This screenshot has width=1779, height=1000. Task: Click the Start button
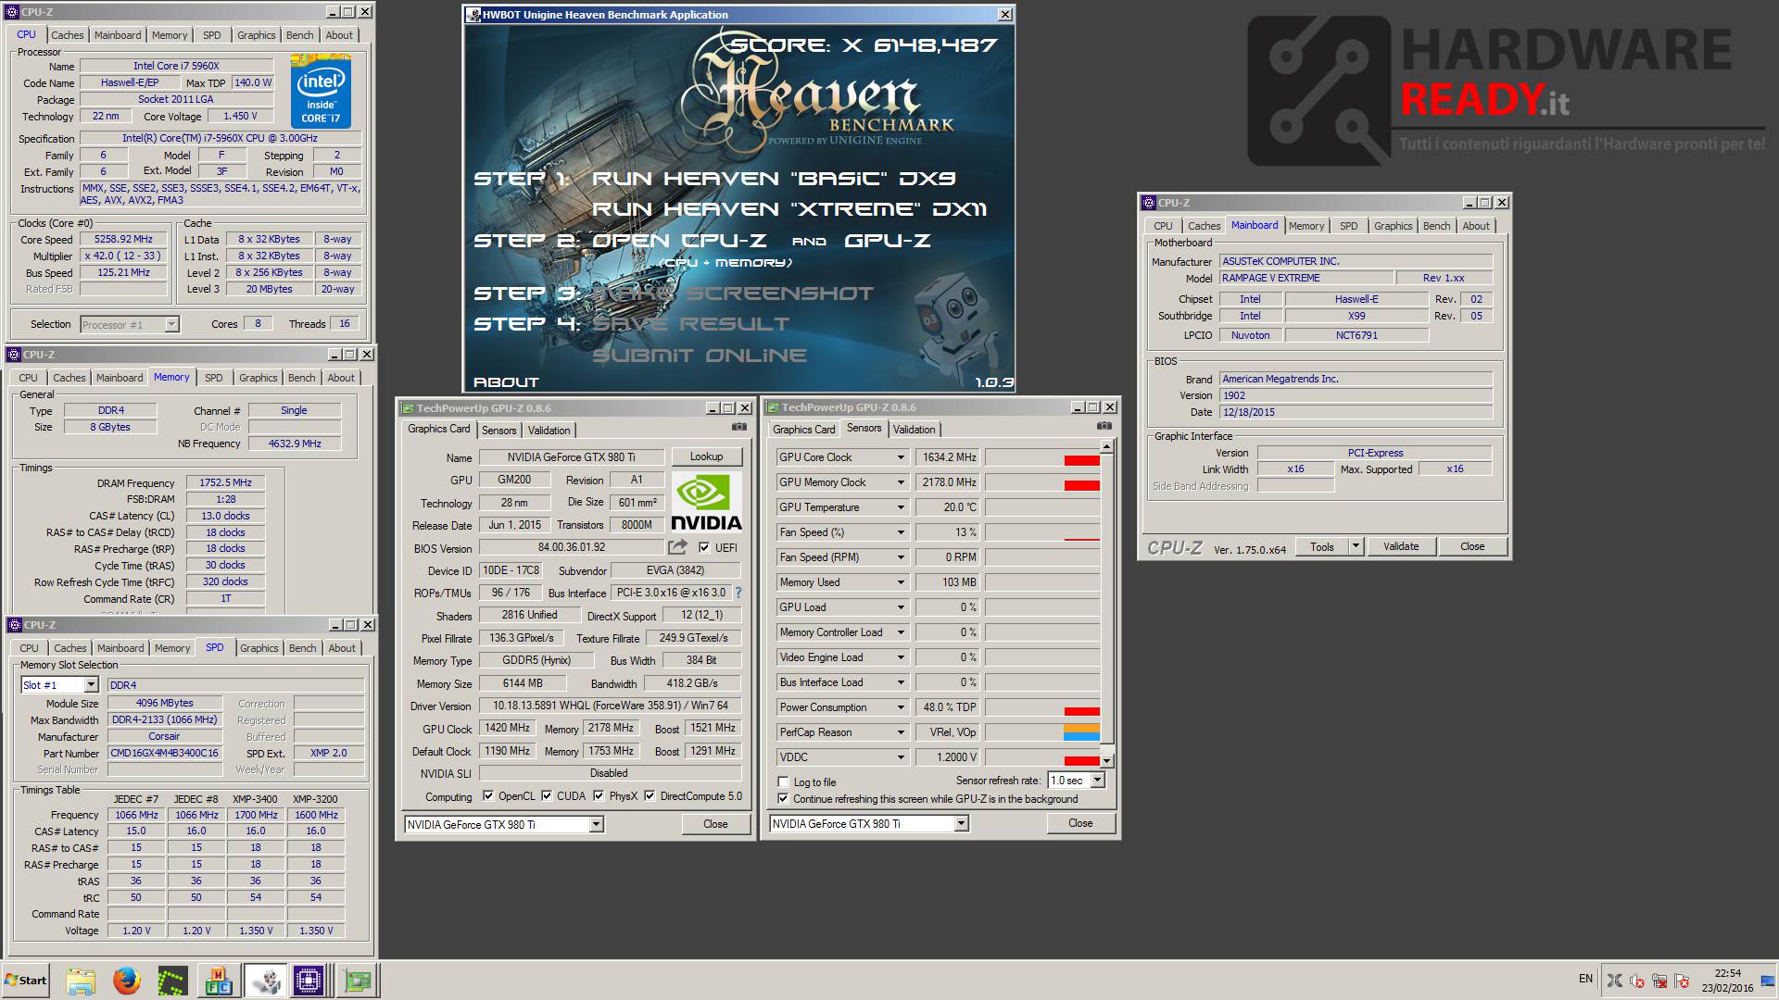coord(26,981)
